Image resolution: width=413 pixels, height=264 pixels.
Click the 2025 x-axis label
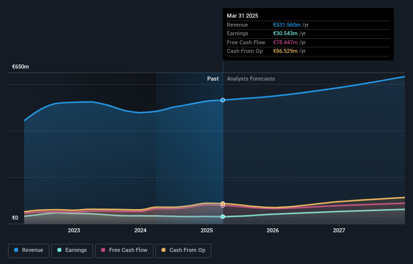tap(207, 230)
